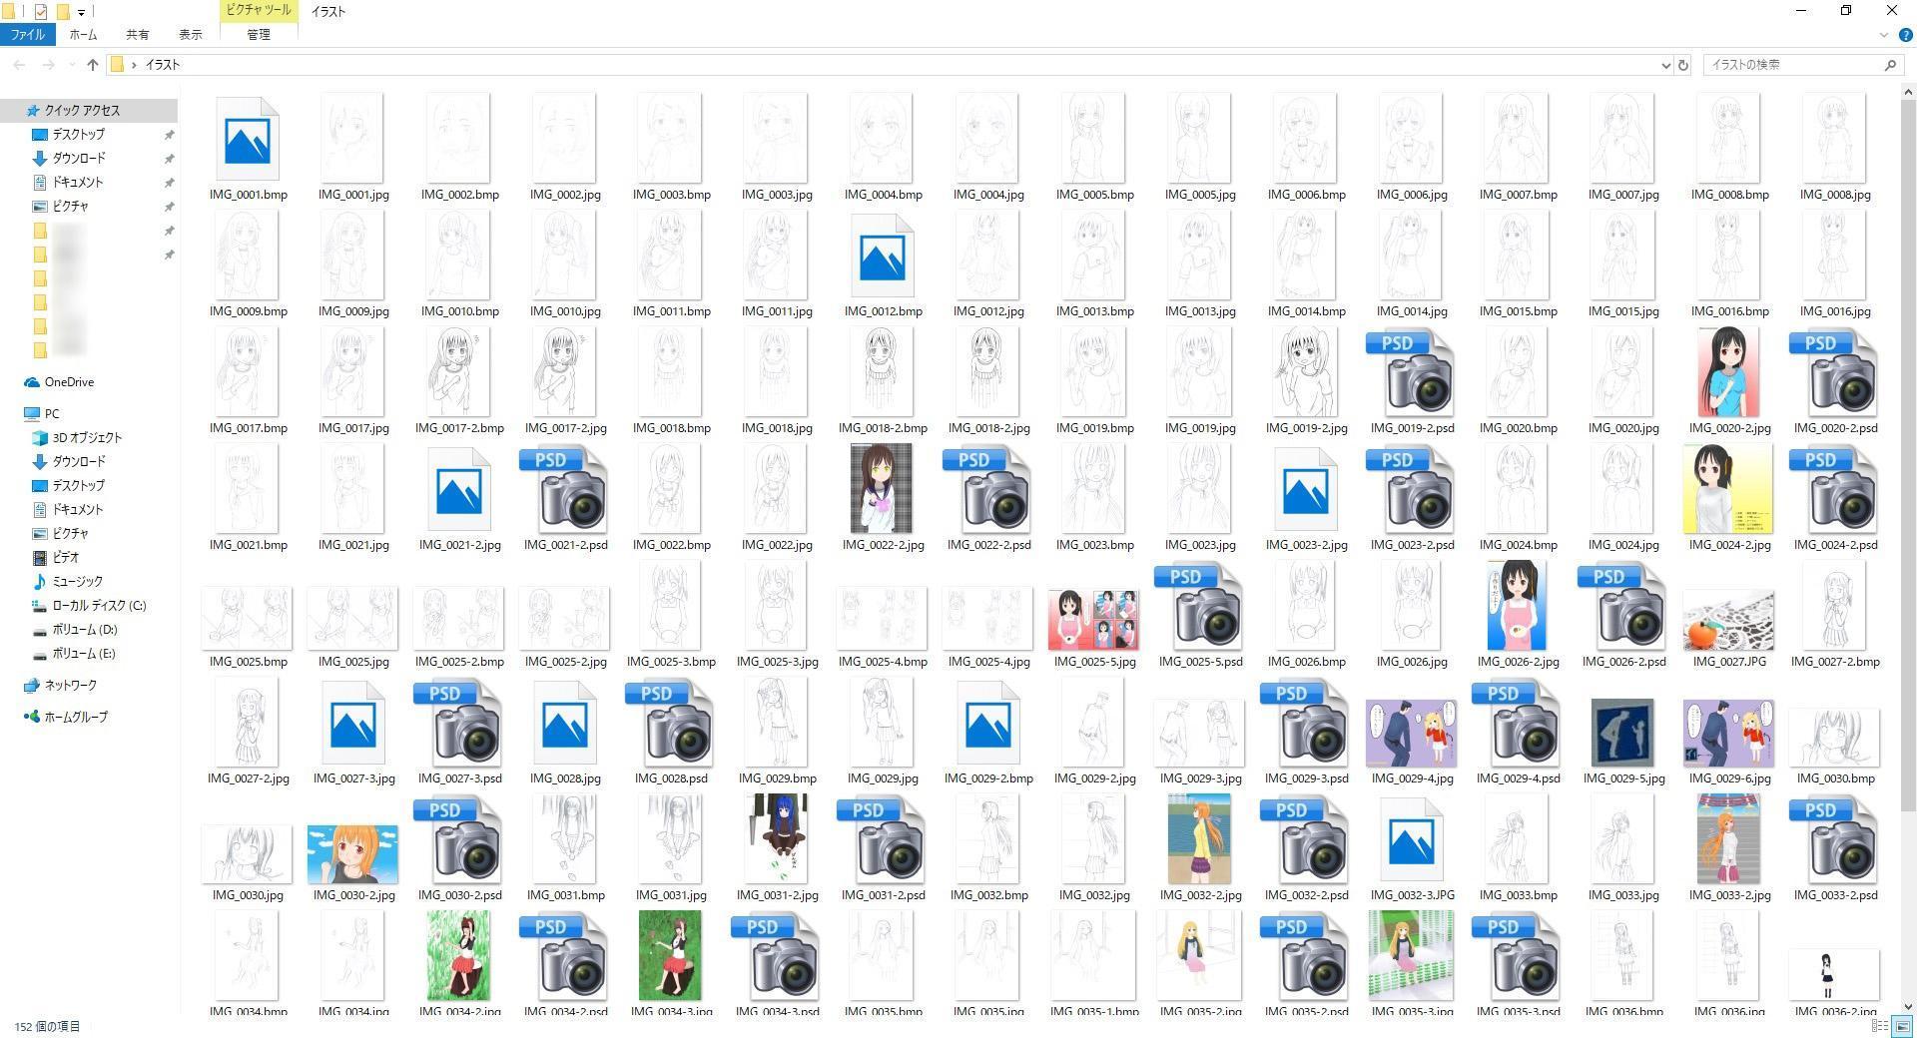
Task: Select the IMG_0001.bmp file icon
Action: tap(248, 139)
